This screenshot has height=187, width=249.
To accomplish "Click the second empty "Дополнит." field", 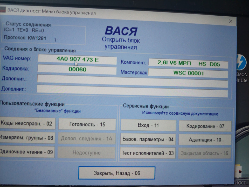I will click(132, 91).
